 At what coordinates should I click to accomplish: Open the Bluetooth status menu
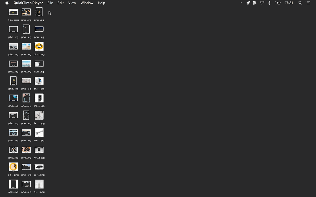pos(269,3)
